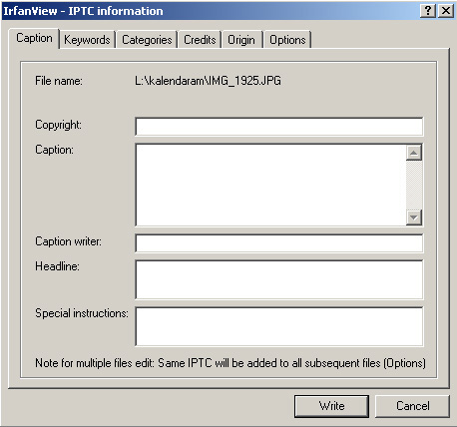Viewport: 457px width, 427px height.
Task: Click the help question mark icon
Action: coord(428,11)
